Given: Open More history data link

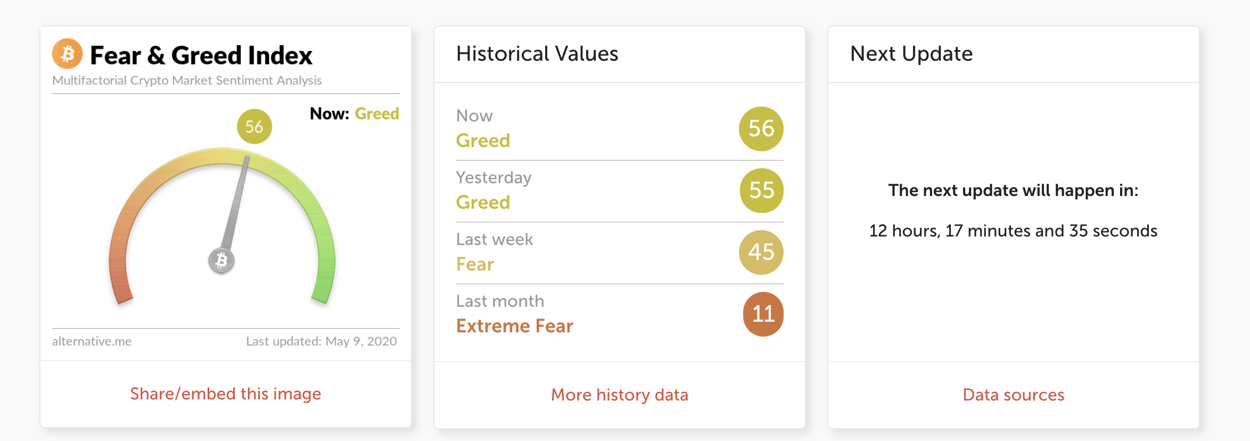Looking at the screenshot, I should coord(620,395).
